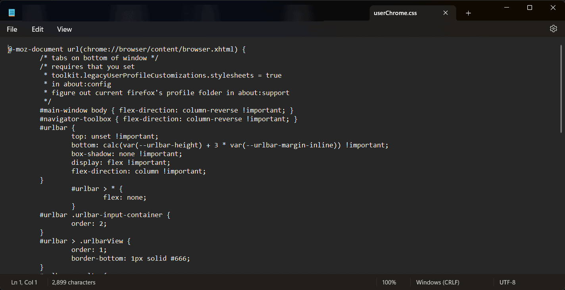
Task: Minimize the Notepad window
Action: tap(507, 8)
